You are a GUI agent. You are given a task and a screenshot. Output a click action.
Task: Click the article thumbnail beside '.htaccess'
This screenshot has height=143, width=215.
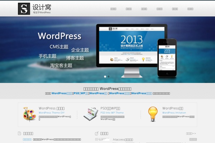pyautogui.click(x=102, y=139)
